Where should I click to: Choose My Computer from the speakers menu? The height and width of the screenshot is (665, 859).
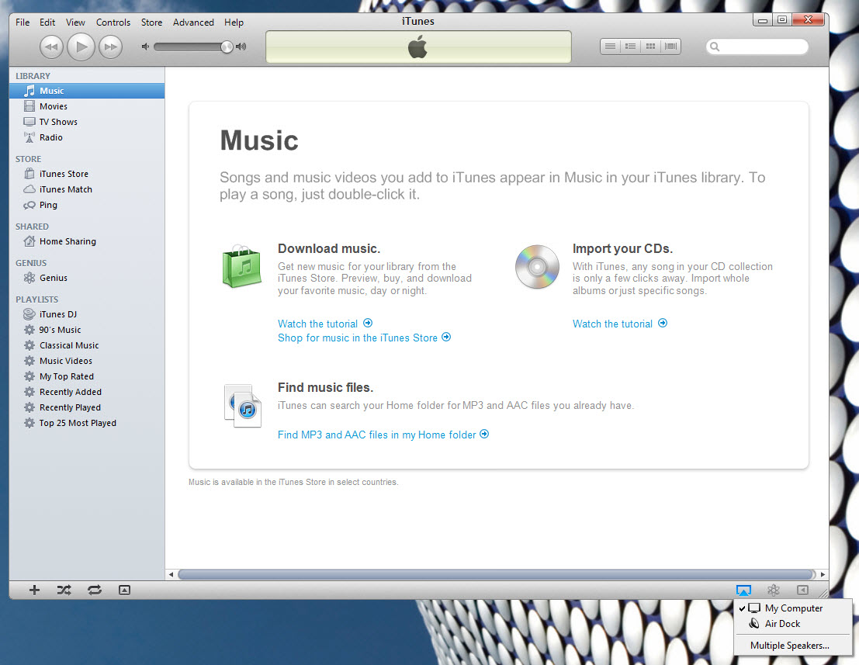point(793,608)
